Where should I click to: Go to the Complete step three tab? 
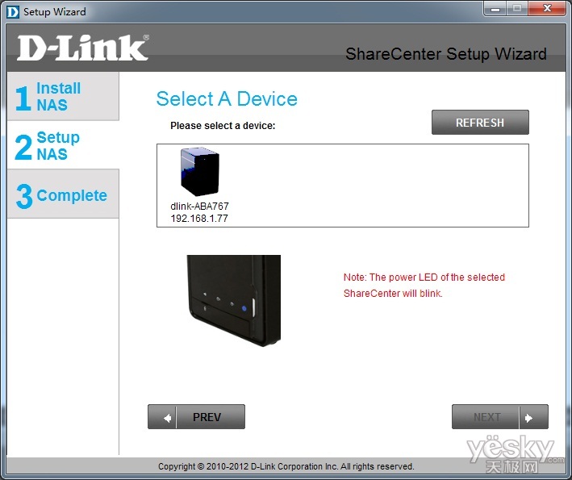click(x=63, y=194)
